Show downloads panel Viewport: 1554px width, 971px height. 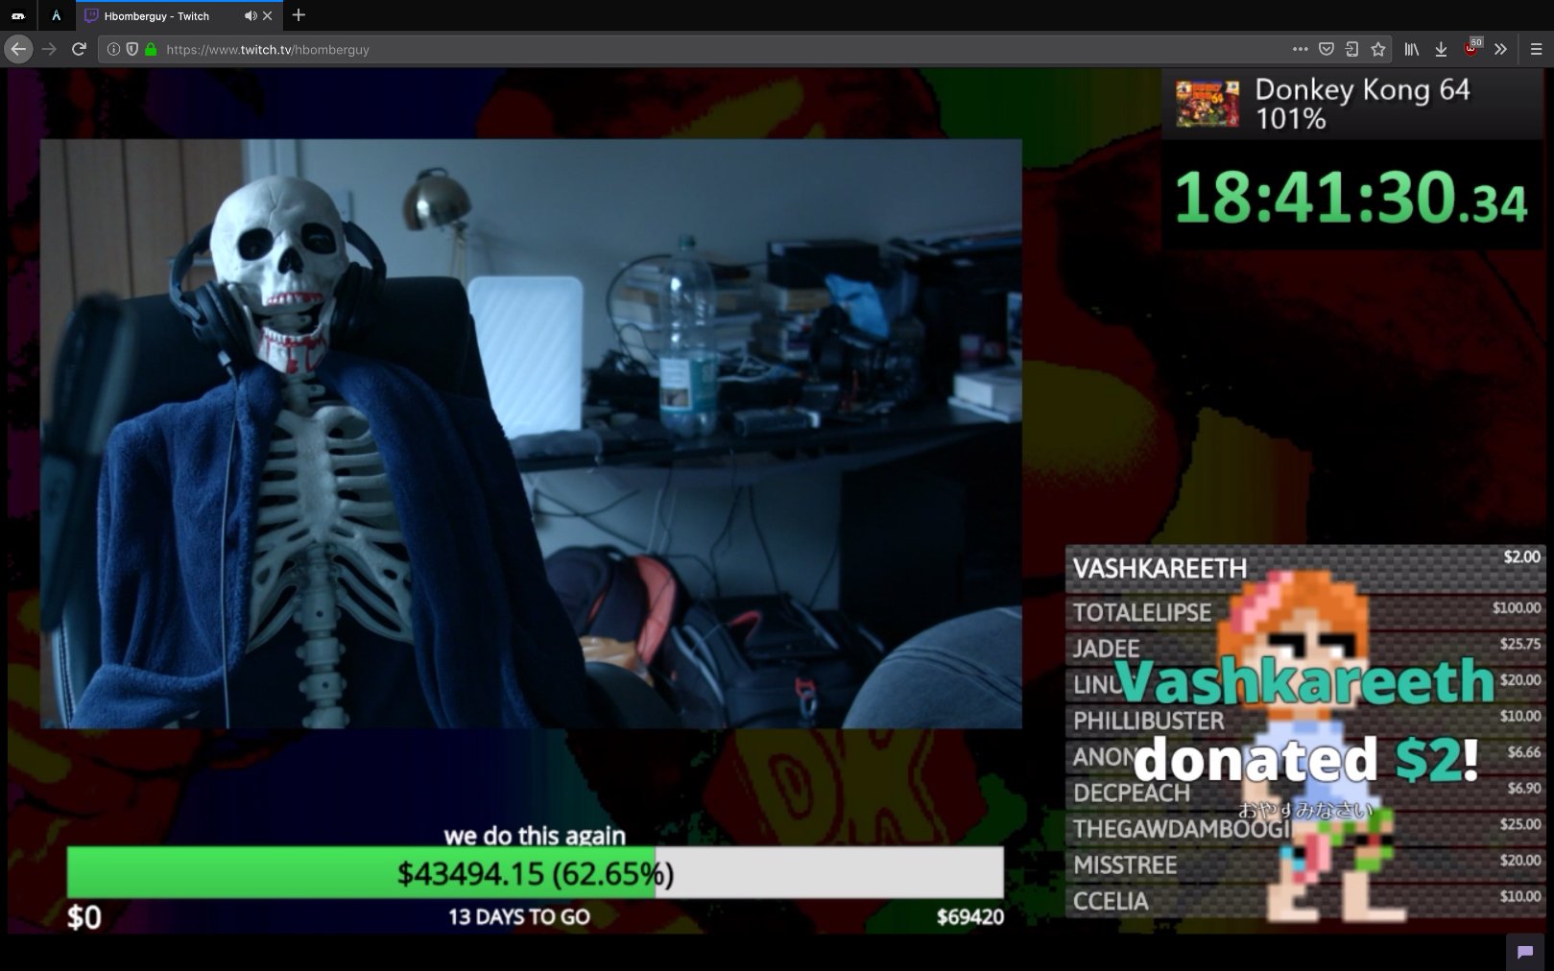pos(1441,49)
